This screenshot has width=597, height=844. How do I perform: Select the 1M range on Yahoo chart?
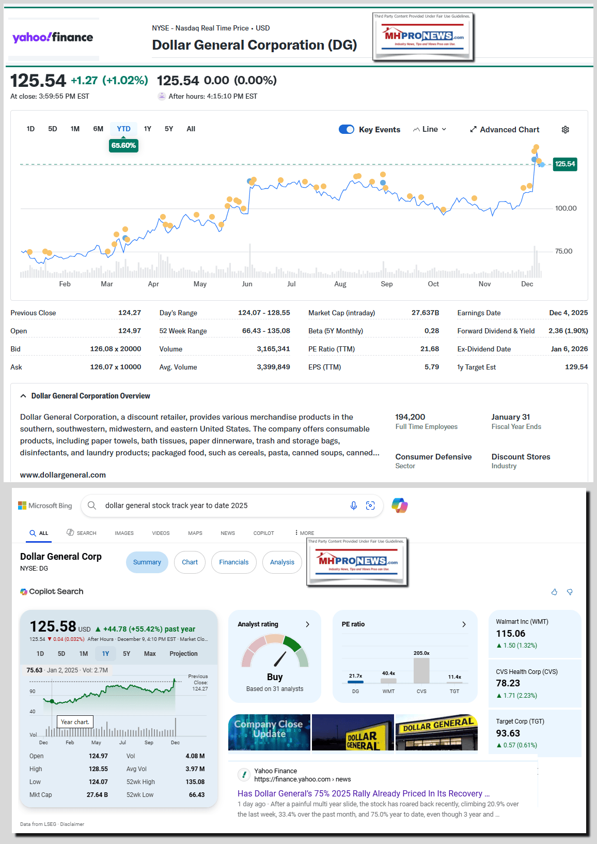click(75, 129)
